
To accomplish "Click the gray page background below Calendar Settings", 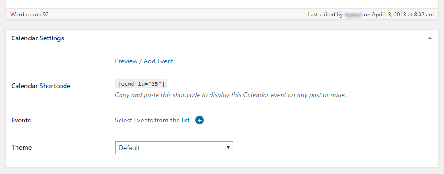I will 222,171.
